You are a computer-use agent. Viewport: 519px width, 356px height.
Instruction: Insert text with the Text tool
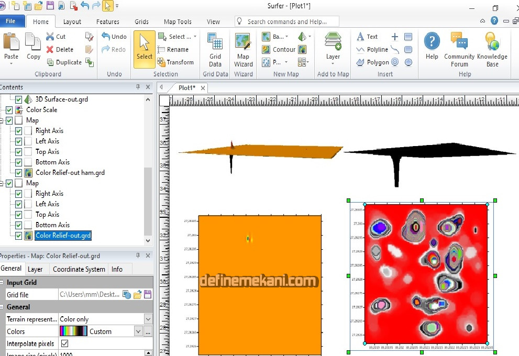[x=367, y=37]
